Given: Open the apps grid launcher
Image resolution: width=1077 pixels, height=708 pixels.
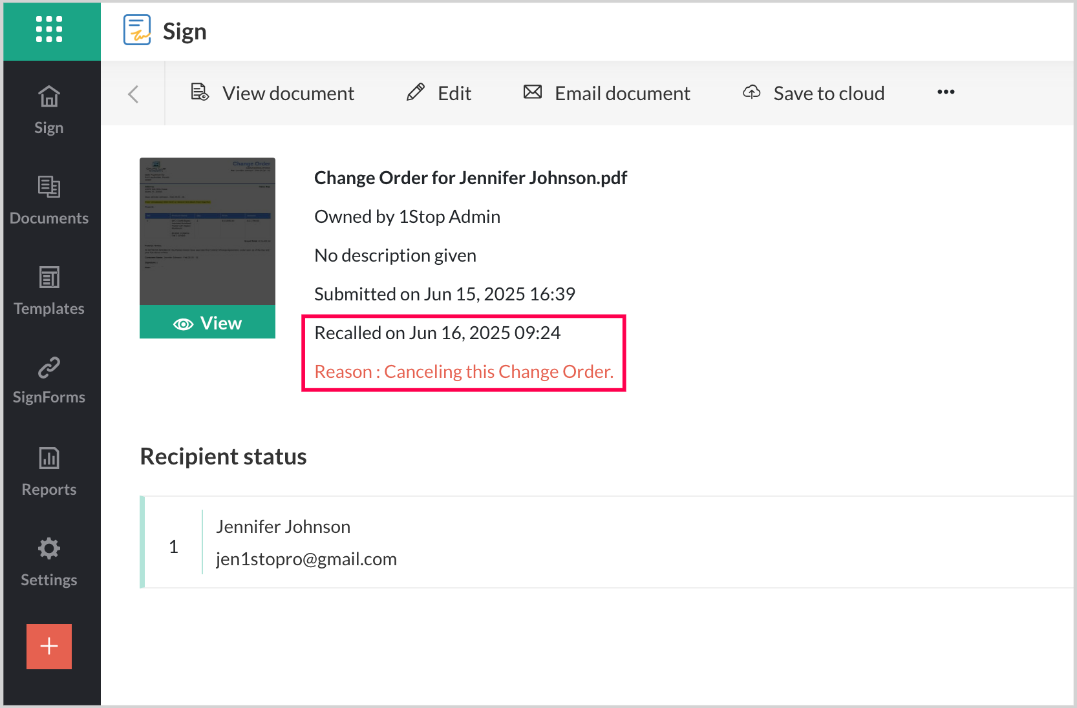Looking at the screenshot, I should pos(49,30).
